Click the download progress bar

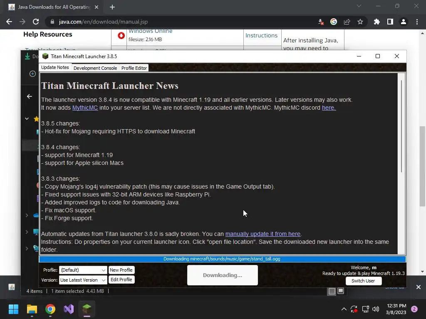pos(222,259)
